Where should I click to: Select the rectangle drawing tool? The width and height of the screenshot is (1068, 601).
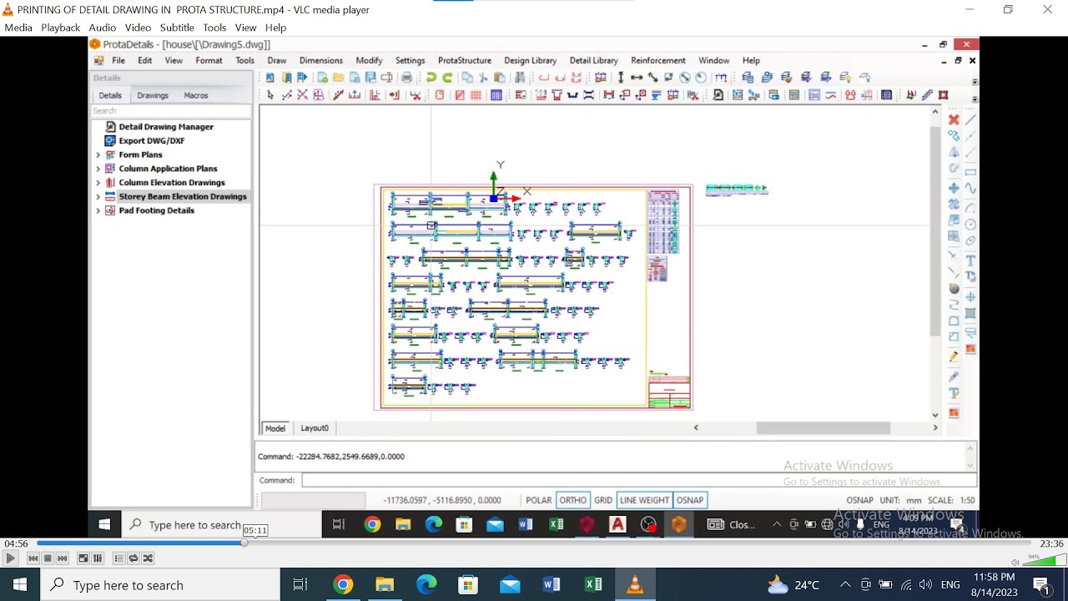coord(970,171)
